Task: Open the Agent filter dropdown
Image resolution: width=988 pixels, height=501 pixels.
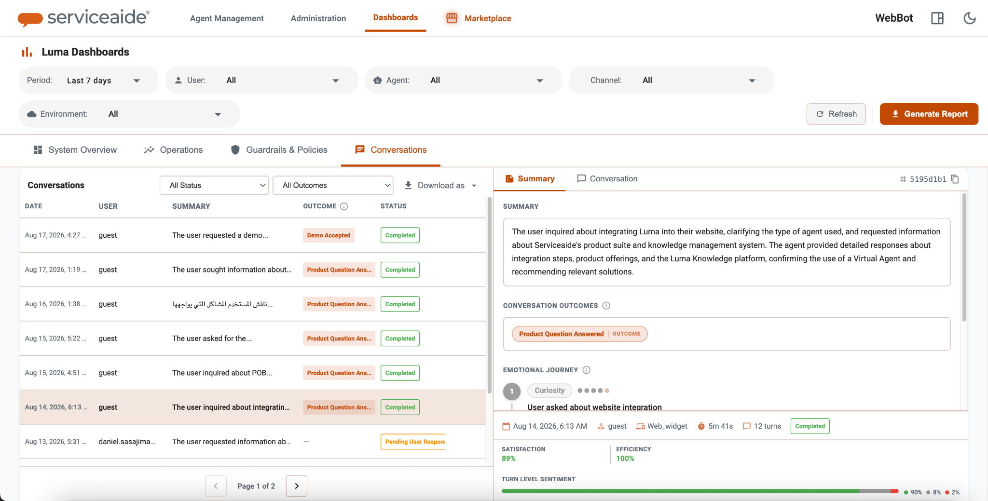Action: click(464, 81)
